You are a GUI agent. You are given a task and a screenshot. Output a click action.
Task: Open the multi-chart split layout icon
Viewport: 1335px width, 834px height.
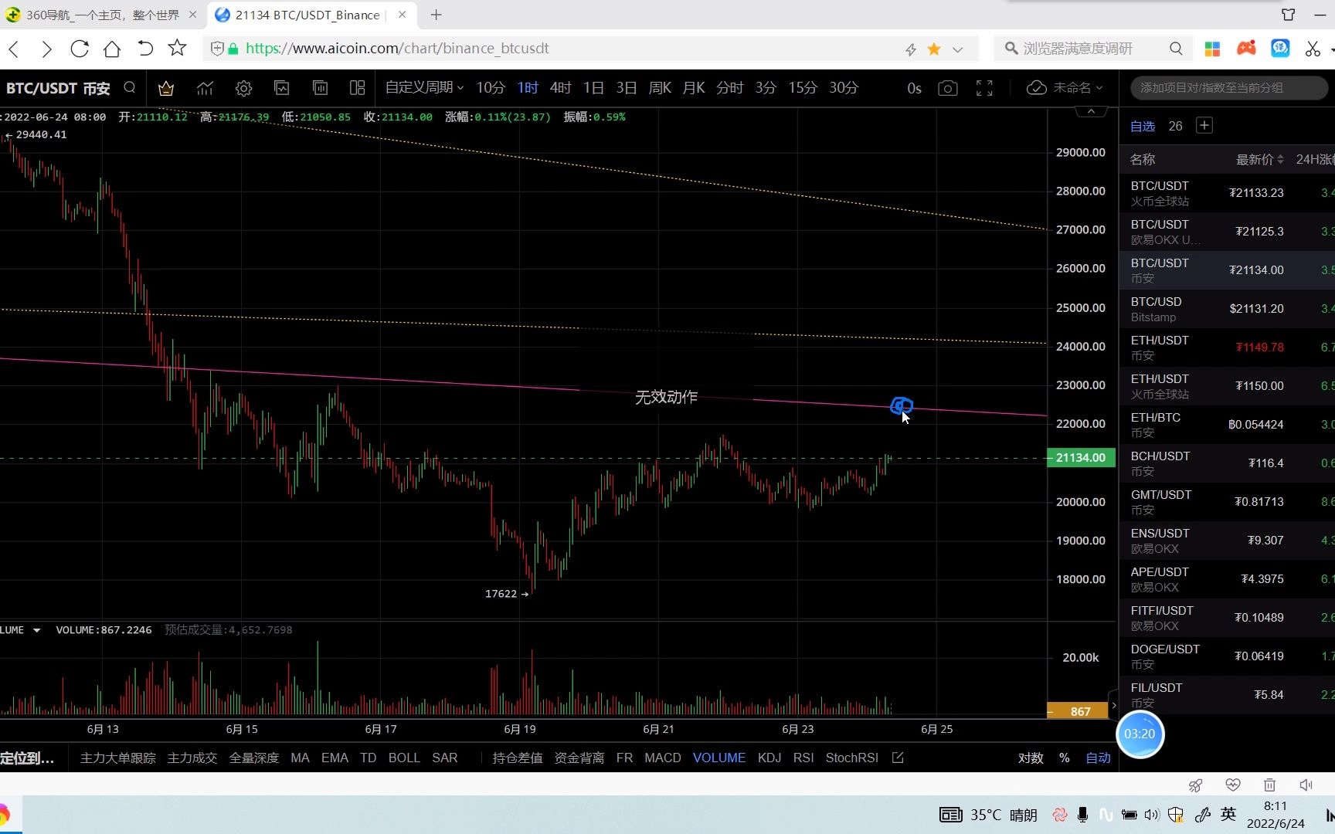tap(357, 88)
